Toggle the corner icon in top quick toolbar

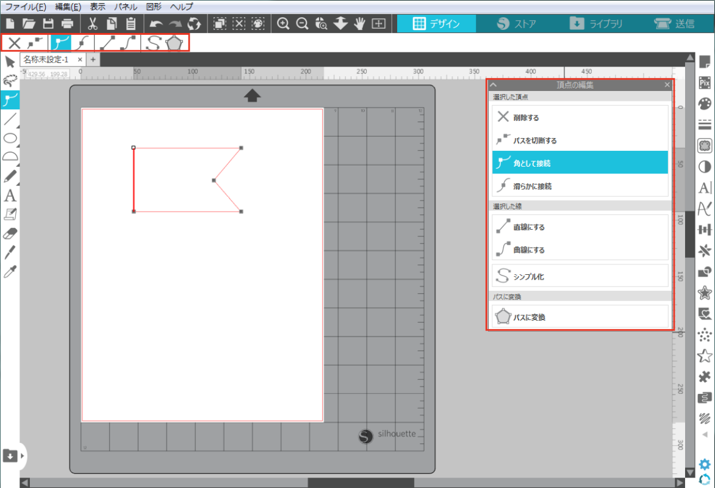tap(60, 43)
